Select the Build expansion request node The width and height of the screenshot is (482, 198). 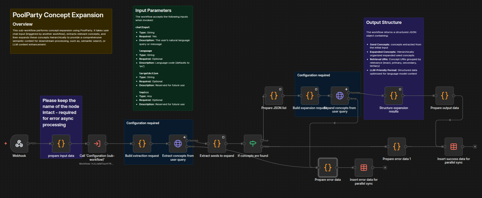[310, 96]
